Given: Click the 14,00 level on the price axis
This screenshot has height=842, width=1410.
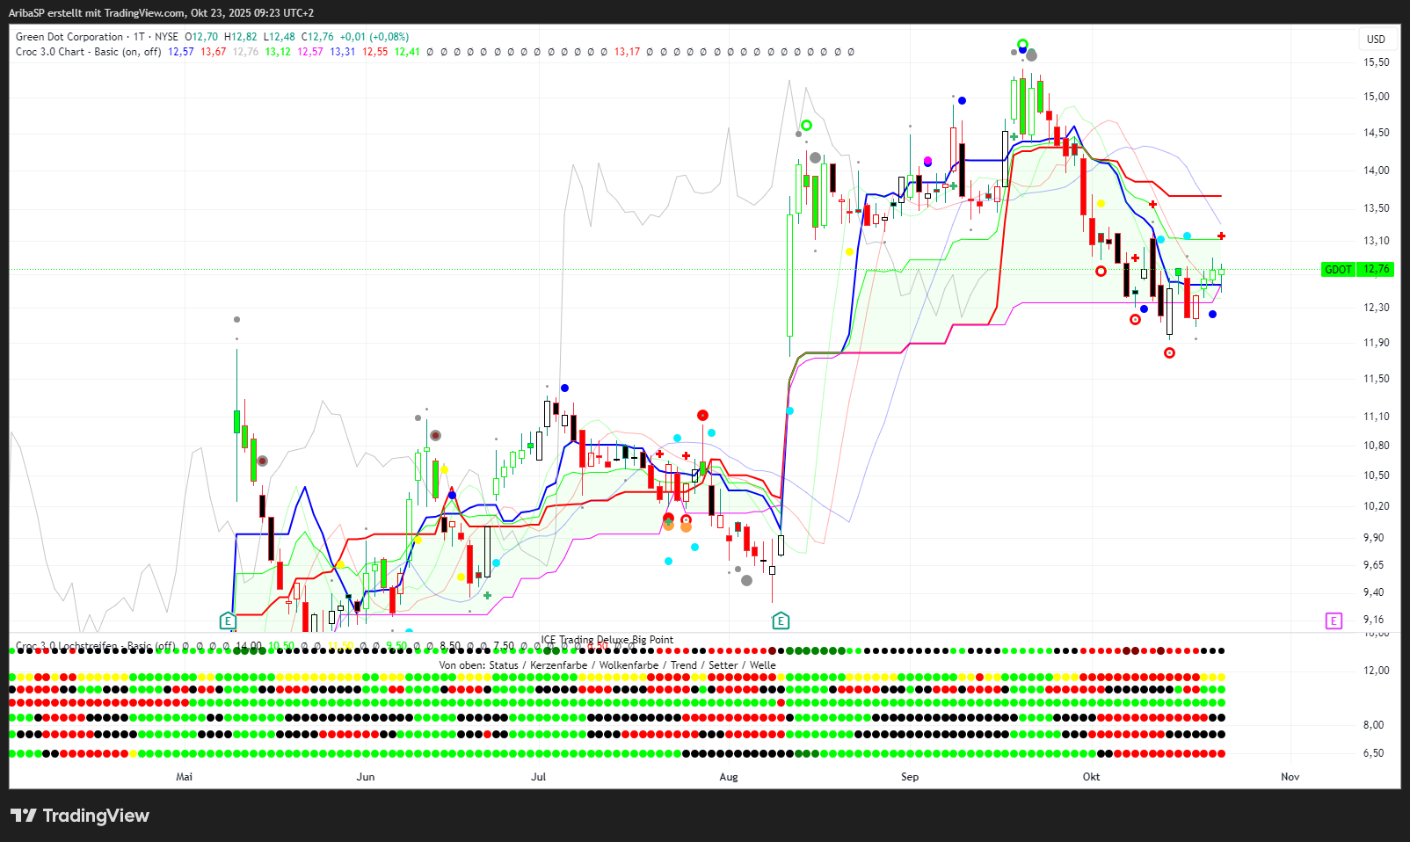Looking at the screenshot, I should click(x=1376, y=171).
